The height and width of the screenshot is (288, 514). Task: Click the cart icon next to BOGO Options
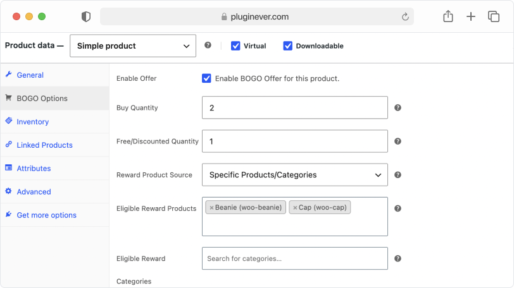8,98
